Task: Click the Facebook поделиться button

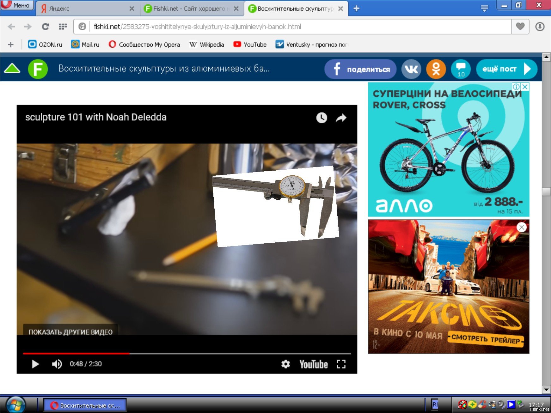Action: 360,69
